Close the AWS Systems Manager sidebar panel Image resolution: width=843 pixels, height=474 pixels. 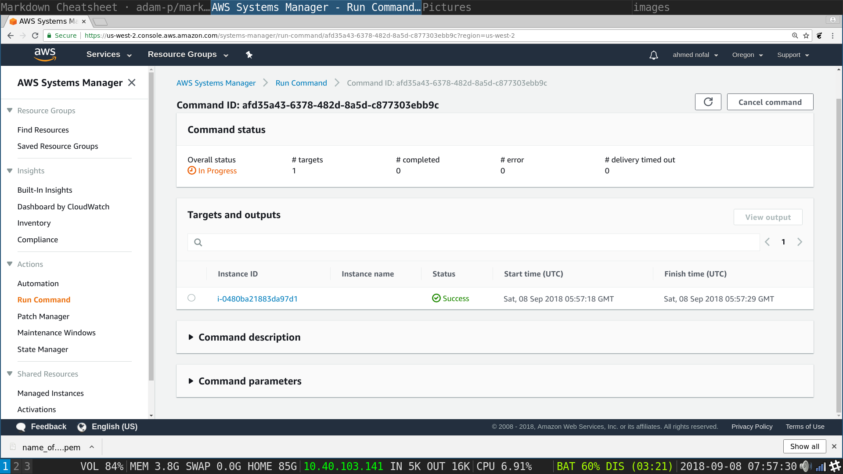pos(132,83)
